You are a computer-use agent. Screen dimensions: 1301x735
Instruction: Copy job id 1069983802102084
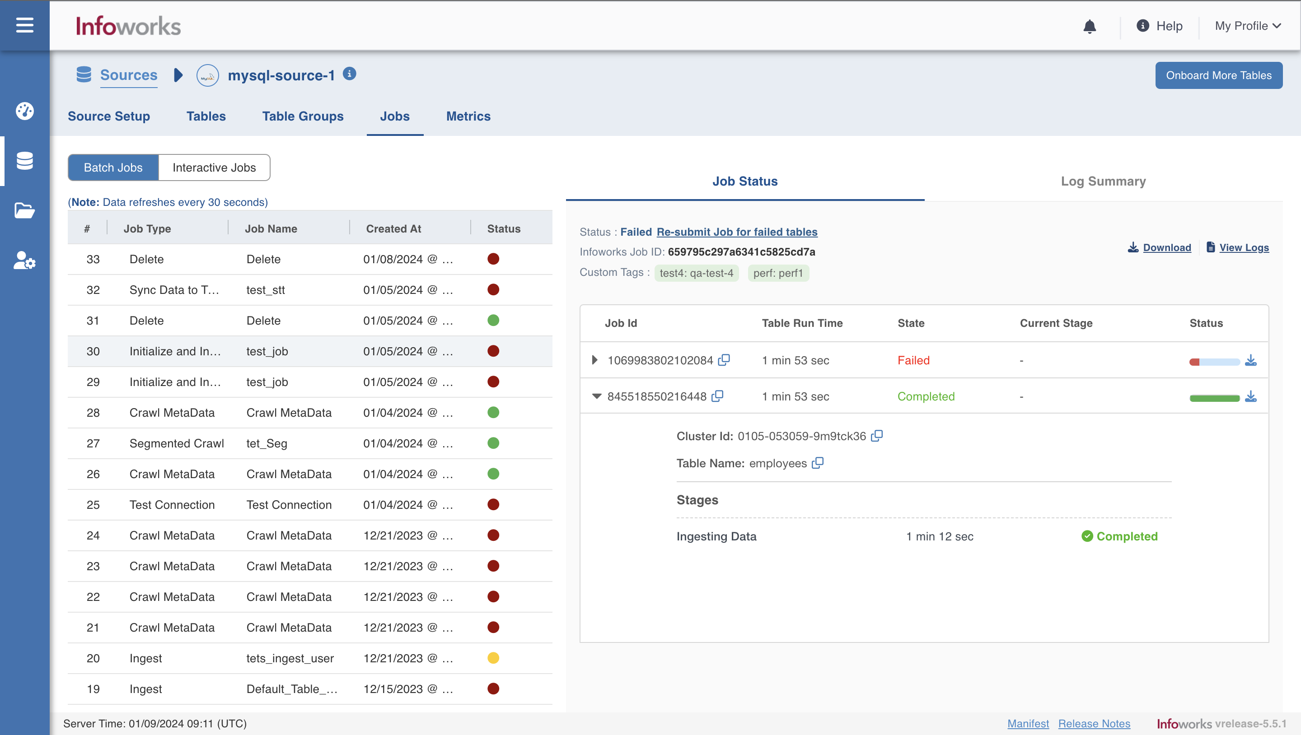[x=724, y=359]
